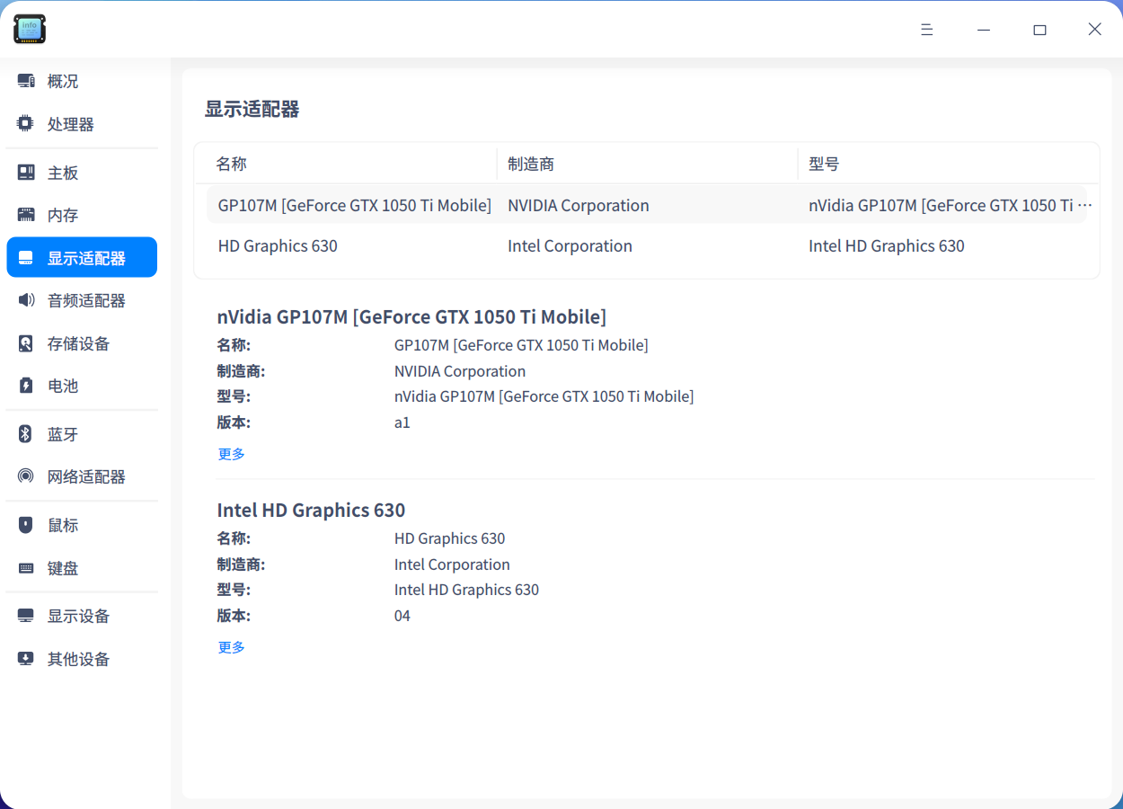Viewport: 1123px width, 809px height.
Task: Open the 蓝牙 (Bluetooth) section
Action: 63,434
